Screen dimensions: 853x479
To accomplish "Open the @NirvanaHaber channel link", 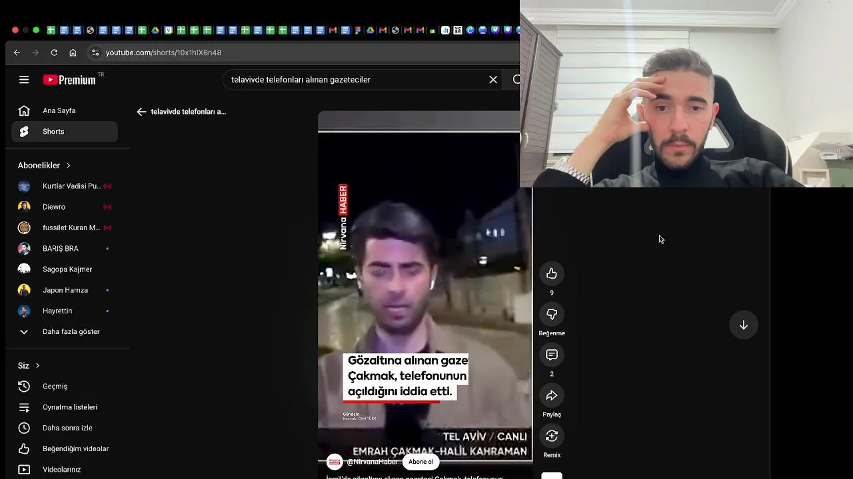I will (x=372, y=462).
